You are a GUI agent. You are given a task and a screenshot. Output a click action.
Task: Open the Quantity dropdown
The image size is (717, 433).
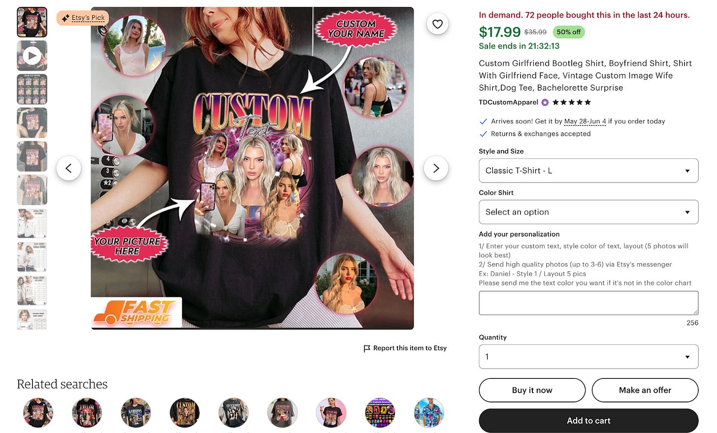(x=588, y=357)
